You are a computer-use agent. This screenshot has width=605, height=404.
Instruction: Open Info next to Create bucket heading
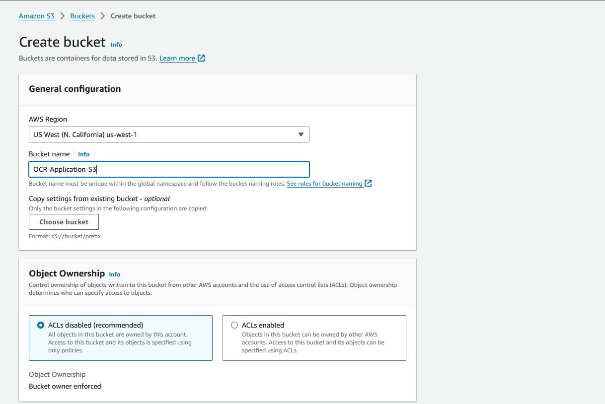[116, 44]
